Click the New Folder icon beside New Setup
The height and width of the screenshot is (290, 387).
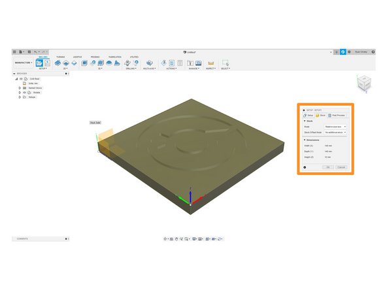(47, 63)
